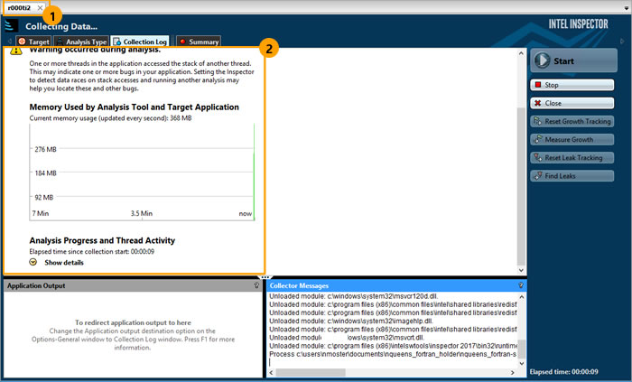This screenshot has height=382, width=632.
Task: Click the warning triangle icon
Action: pos(16,51)
